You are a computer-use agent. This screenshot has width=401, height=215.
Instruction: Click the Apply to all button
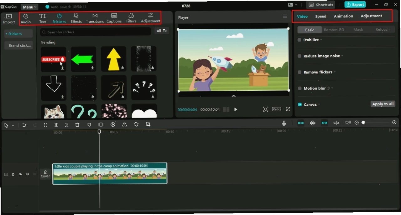[383, 104]
